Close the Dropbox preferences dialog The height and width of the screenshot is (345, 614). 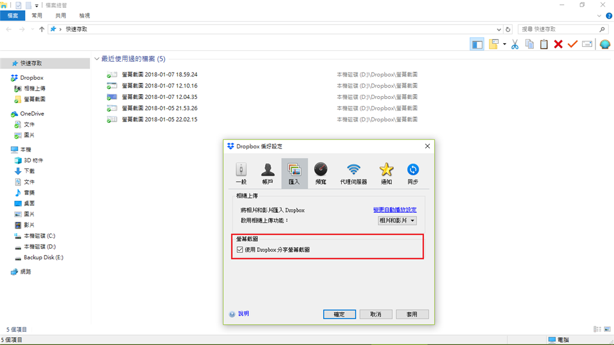coord(427,146)
